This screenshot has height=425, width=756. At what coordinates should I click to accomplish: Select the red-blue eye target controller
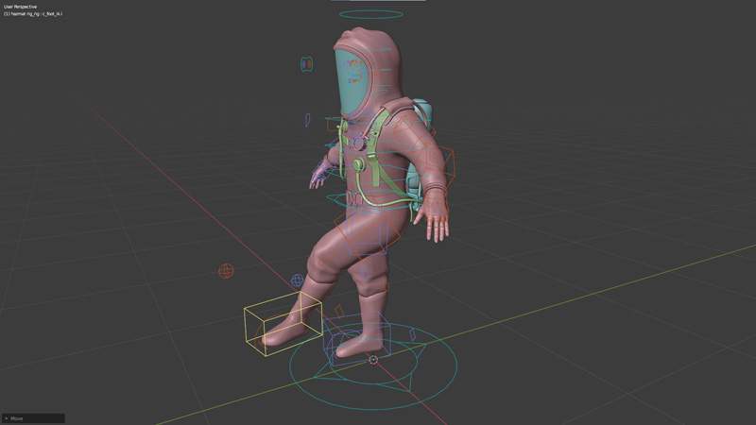pyautogui.click(x=306, y=64)
